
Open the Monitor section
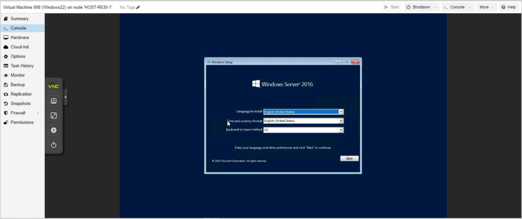pyautogui.click(x=22, y=76)
